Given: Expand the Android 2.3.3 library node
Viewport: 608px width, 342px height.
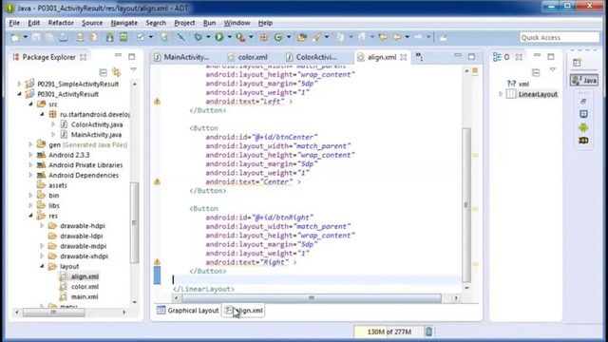Looking at the screenshot, I should tap(30, 154).
